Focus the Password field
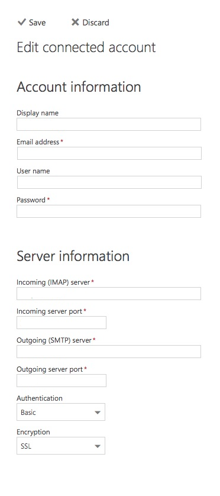The image size is (220, 496). (x=109, y=211)
